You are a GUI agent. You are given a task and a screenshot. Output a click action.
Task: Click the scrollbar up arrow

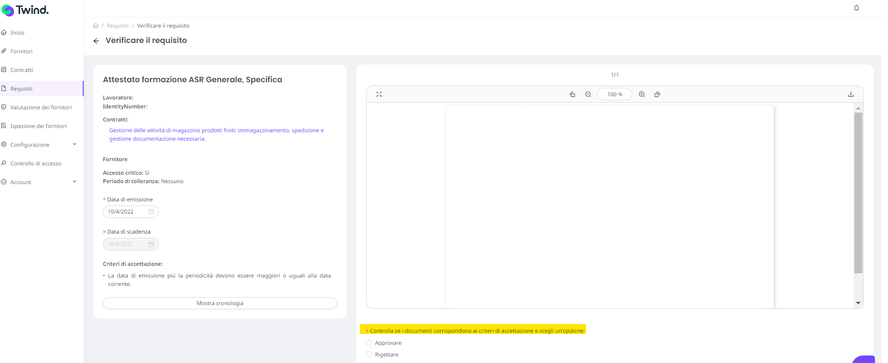pos(858,108)
